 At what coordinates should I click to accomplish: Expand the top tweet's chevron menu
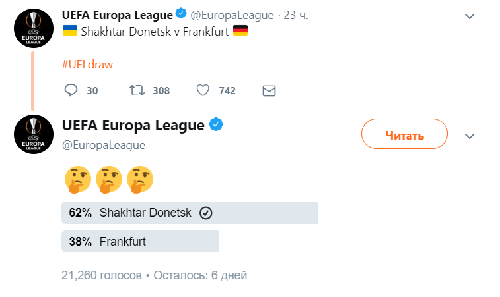tap(470, 16)
